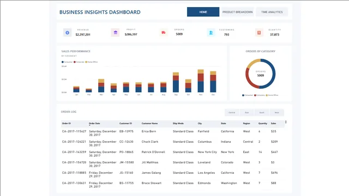This screenshot has width=349, height=196.
Task: Select Home Office legend dot in Sales Performance
Action: pos(86,62)
